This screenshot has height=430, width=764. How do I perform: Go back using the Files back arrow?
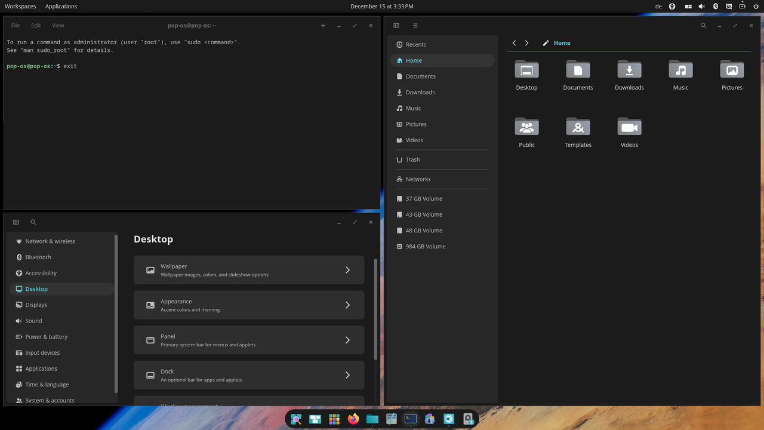click(x=515, y=43)
